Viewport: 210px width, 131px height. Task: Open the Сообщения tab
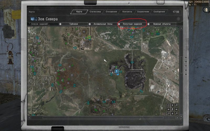(159, 12)
